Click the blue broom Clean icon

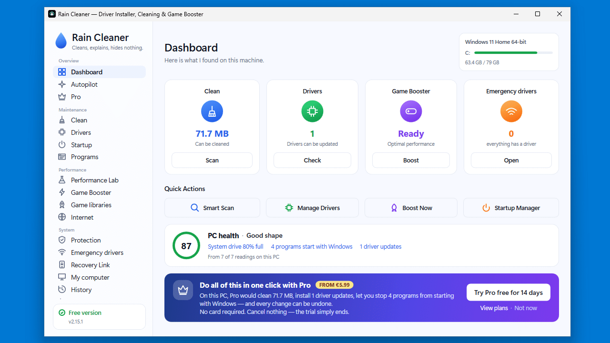[212, 112]
